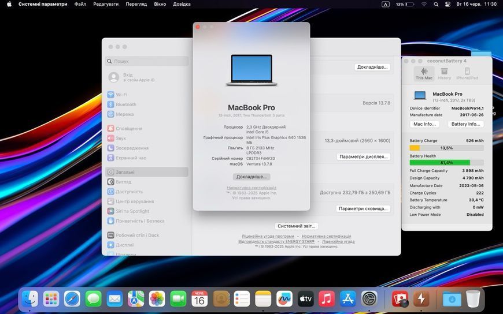Sign in via Вхід Apple ID row
The width and height of the screenshot is (503, 314).
[147, 77]
